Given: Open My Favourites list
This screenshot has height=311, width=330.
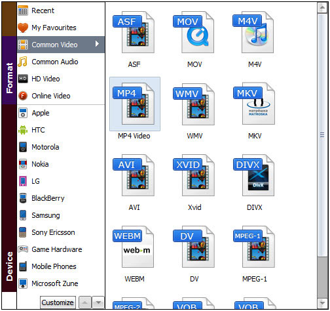Looking at the screenshot, I should [61, 28].
